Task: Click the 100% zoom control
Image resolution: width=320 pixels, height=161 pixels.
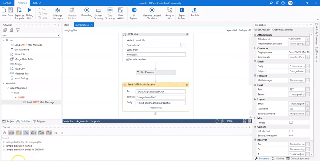Action: 229,121
